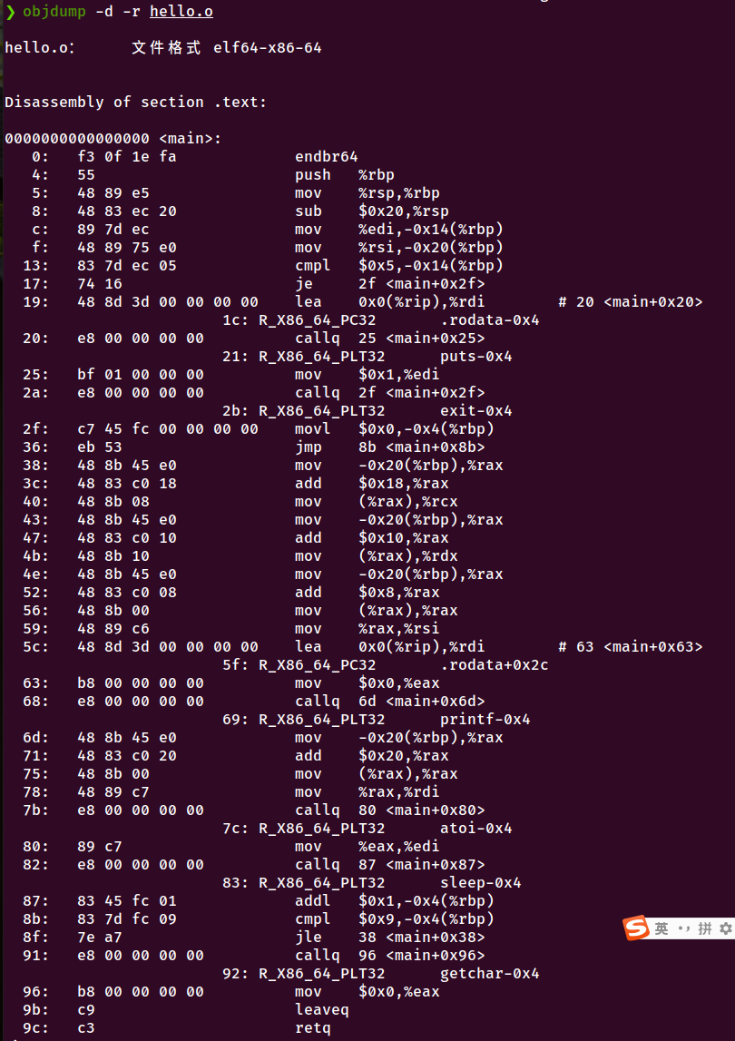Viewport: 735px width, 1041px height.
Task: Click the atoi-0x4 relocation symbol
Action: pos(476,829)
